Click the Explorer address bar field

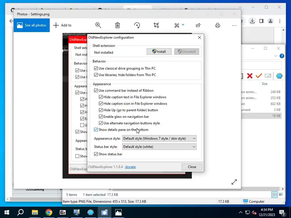pyautogui.click(x=261, y=66)
